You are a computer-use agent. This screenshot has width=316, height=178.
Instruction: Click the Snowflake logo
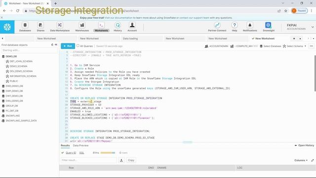click(7, 27)
